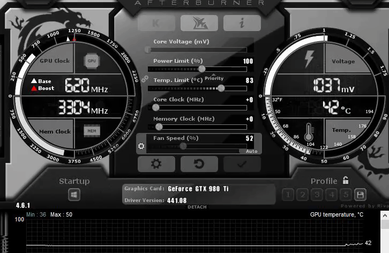389x253 pixels.
Task: Click the lightning bolt voltage icon
Action: [309, 59]
